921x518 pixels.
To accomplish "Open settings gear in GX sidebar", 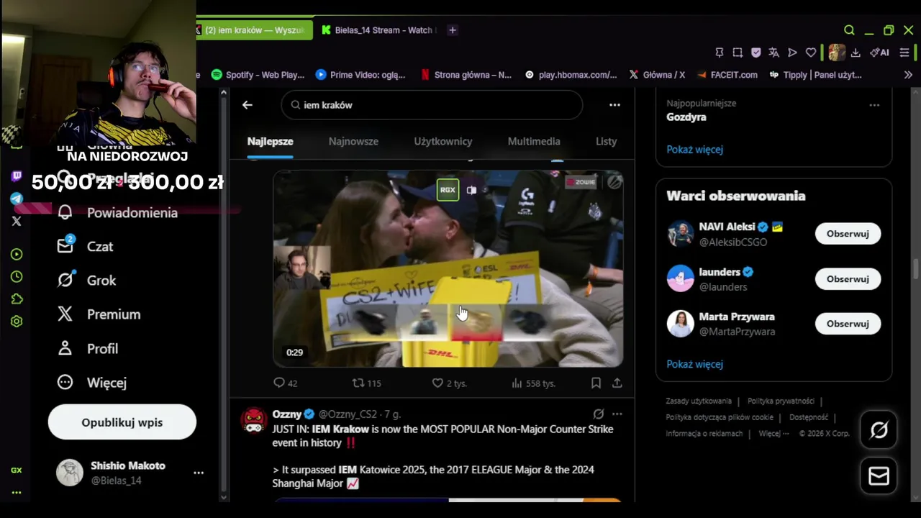I will [17, 322].
